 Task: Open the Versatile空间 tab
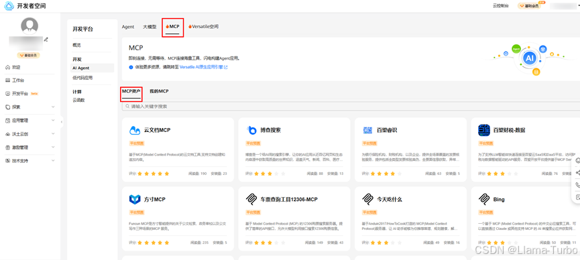[203, 27]
